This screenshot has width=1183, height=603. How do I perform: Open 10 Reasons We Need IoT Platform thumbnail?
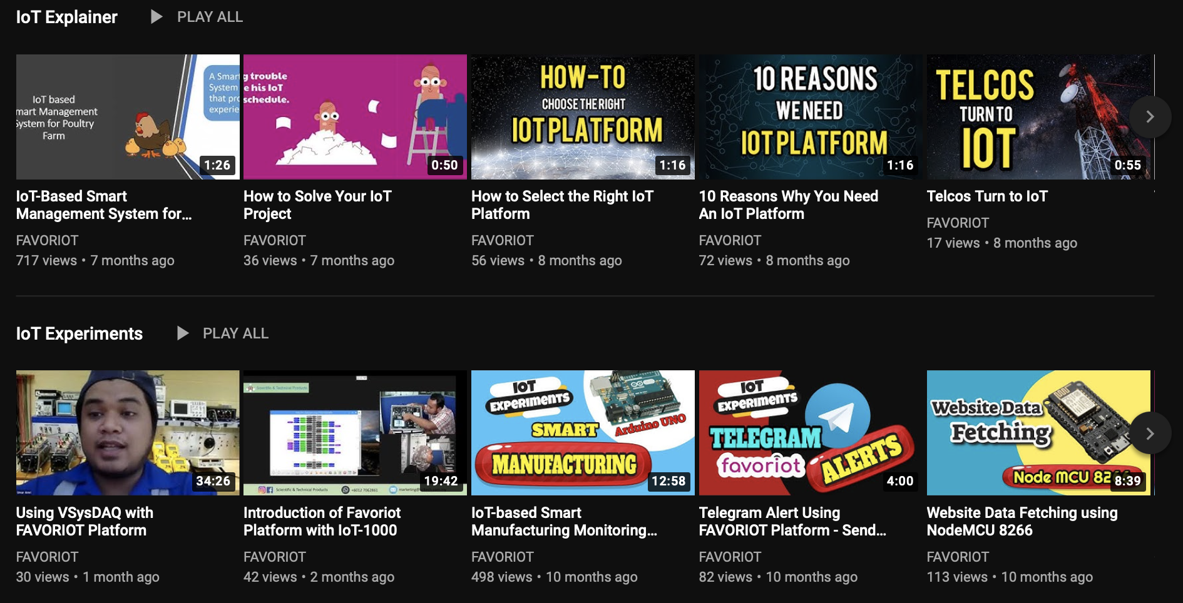(x=810, y=117)
